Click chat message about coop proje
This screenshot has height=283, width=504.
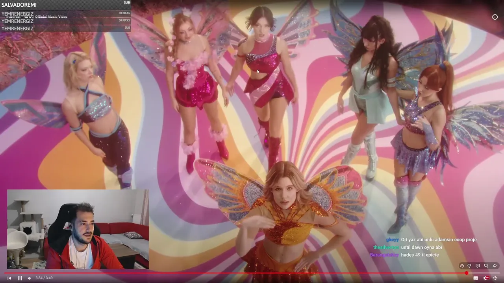point(439,240)
